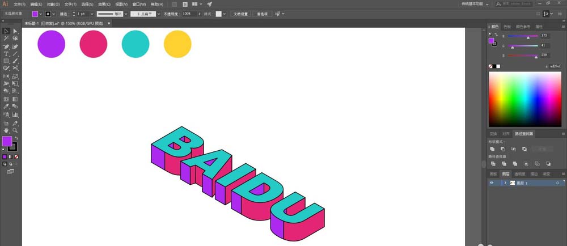Viewport: 567px width, 246px height.
Task: Select the Gradient tool
Action: (x=15, y=99)
